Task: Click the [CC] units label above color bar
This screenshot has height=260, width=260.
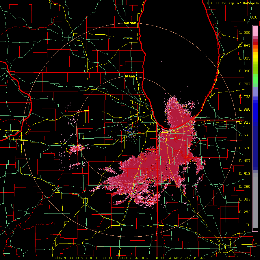Action: tap(246, 20)
